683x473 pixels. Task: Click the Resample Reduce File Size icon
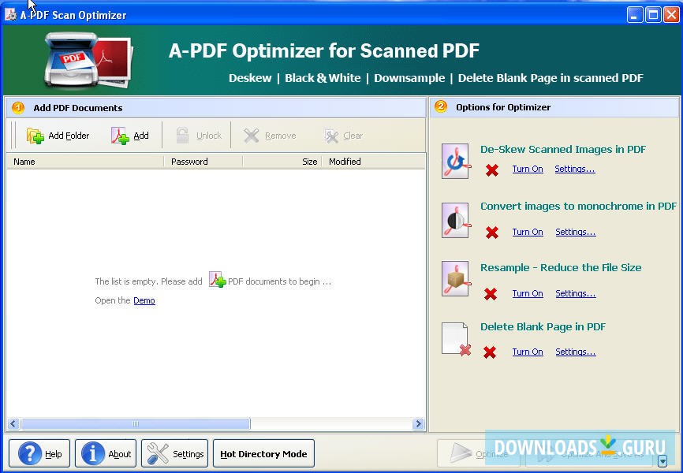(456, 279)
